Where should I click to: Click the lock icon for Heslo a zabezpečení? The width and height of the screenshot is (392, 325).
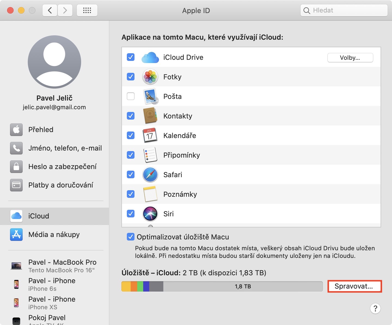pos(16,167)
